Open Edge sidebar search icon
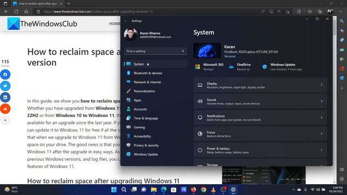347x195 pixels. coord(342,21)
